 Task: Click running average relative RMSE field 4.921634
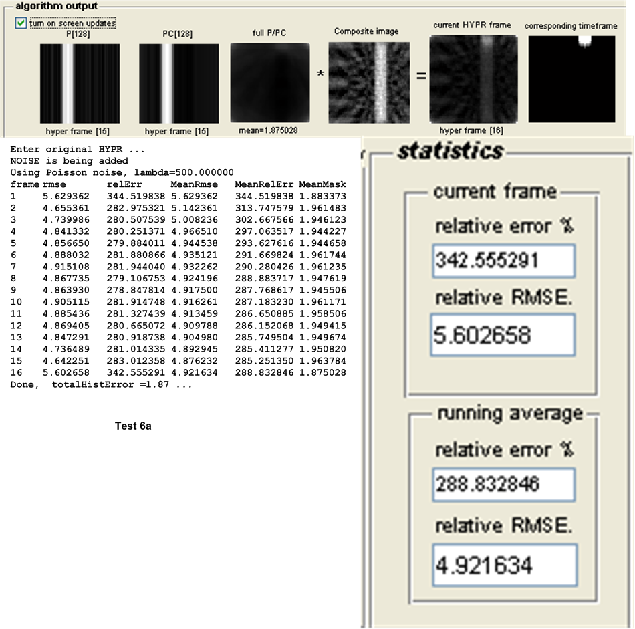[503, 565]
